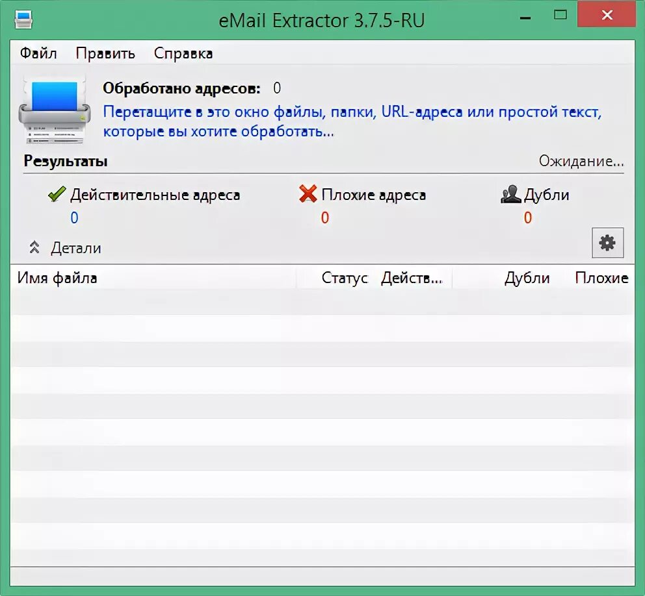Click the blue drag-and-drop instruction text
Viewport: 645px width, 596px height.
click(352, 121)
